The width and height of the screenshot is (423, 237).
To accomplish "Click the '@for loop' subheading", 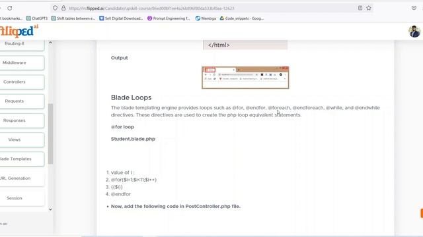I will click(122, 127).
